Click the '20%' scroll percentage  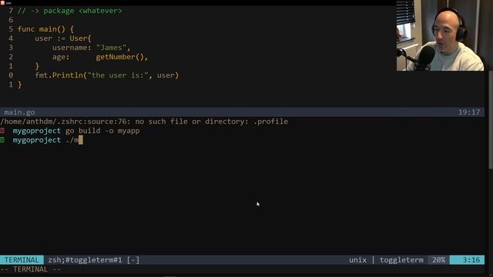(x=438, y=260)
